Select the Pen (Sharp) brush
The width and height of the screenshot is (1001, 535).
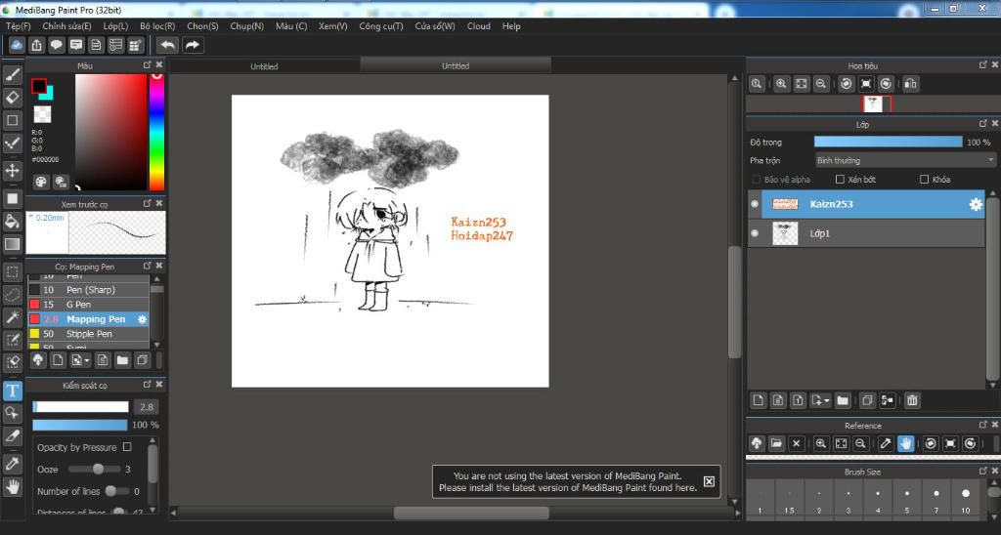[88, 290]
